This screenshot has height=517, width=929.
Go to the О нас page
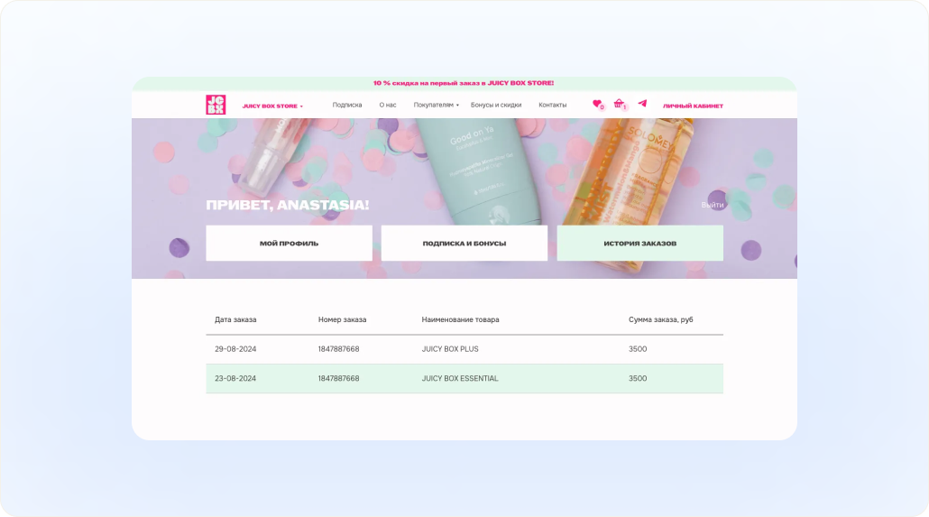388,105
